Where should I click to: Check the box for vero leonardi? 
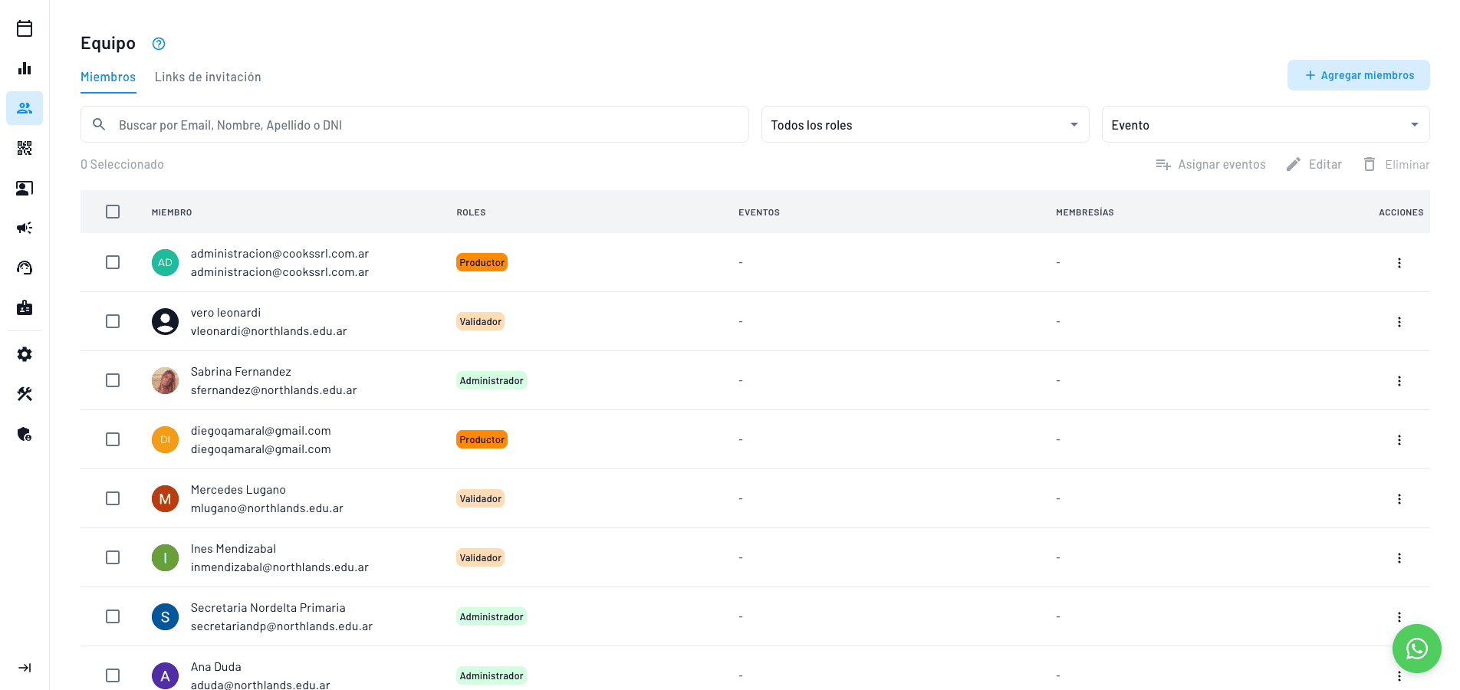pos(113,321)
